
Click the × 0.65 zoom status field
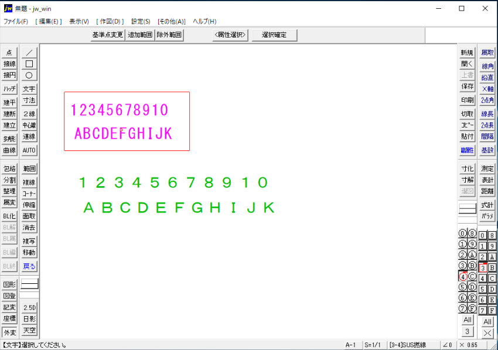(x=472, y=345)
